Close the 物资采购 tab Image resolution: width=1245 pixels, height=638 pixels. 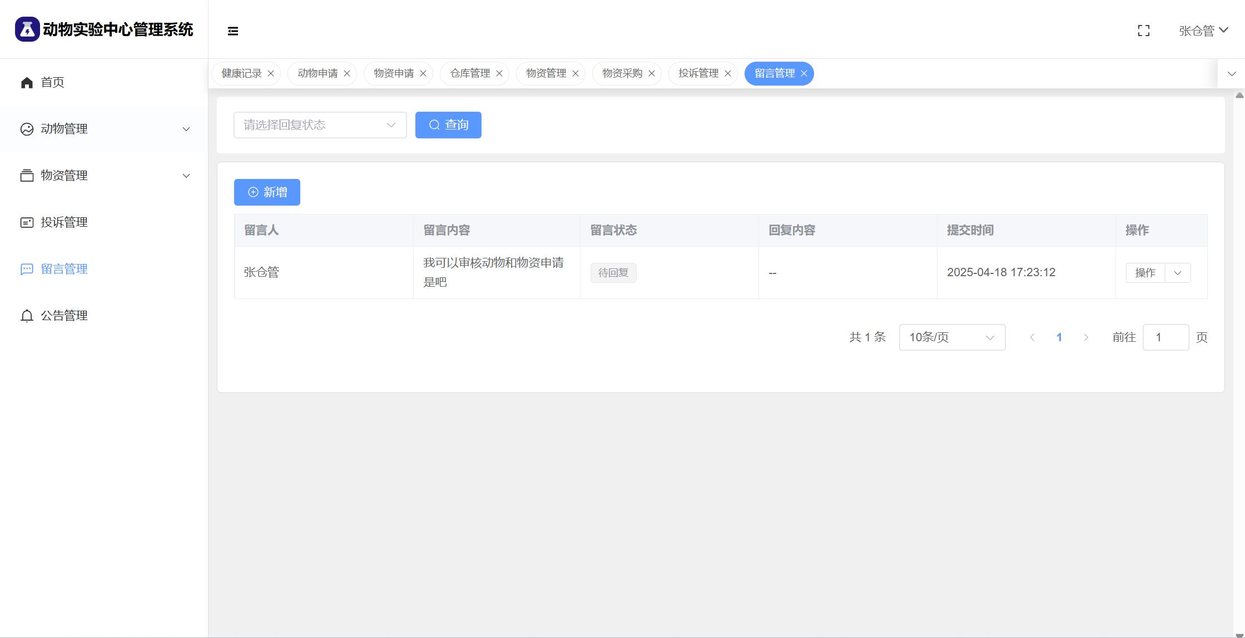coord(652,73)
